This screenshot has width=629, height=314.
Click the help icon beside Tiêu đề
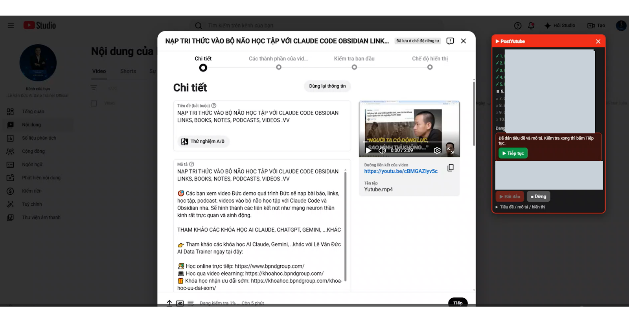pos(214,106)
